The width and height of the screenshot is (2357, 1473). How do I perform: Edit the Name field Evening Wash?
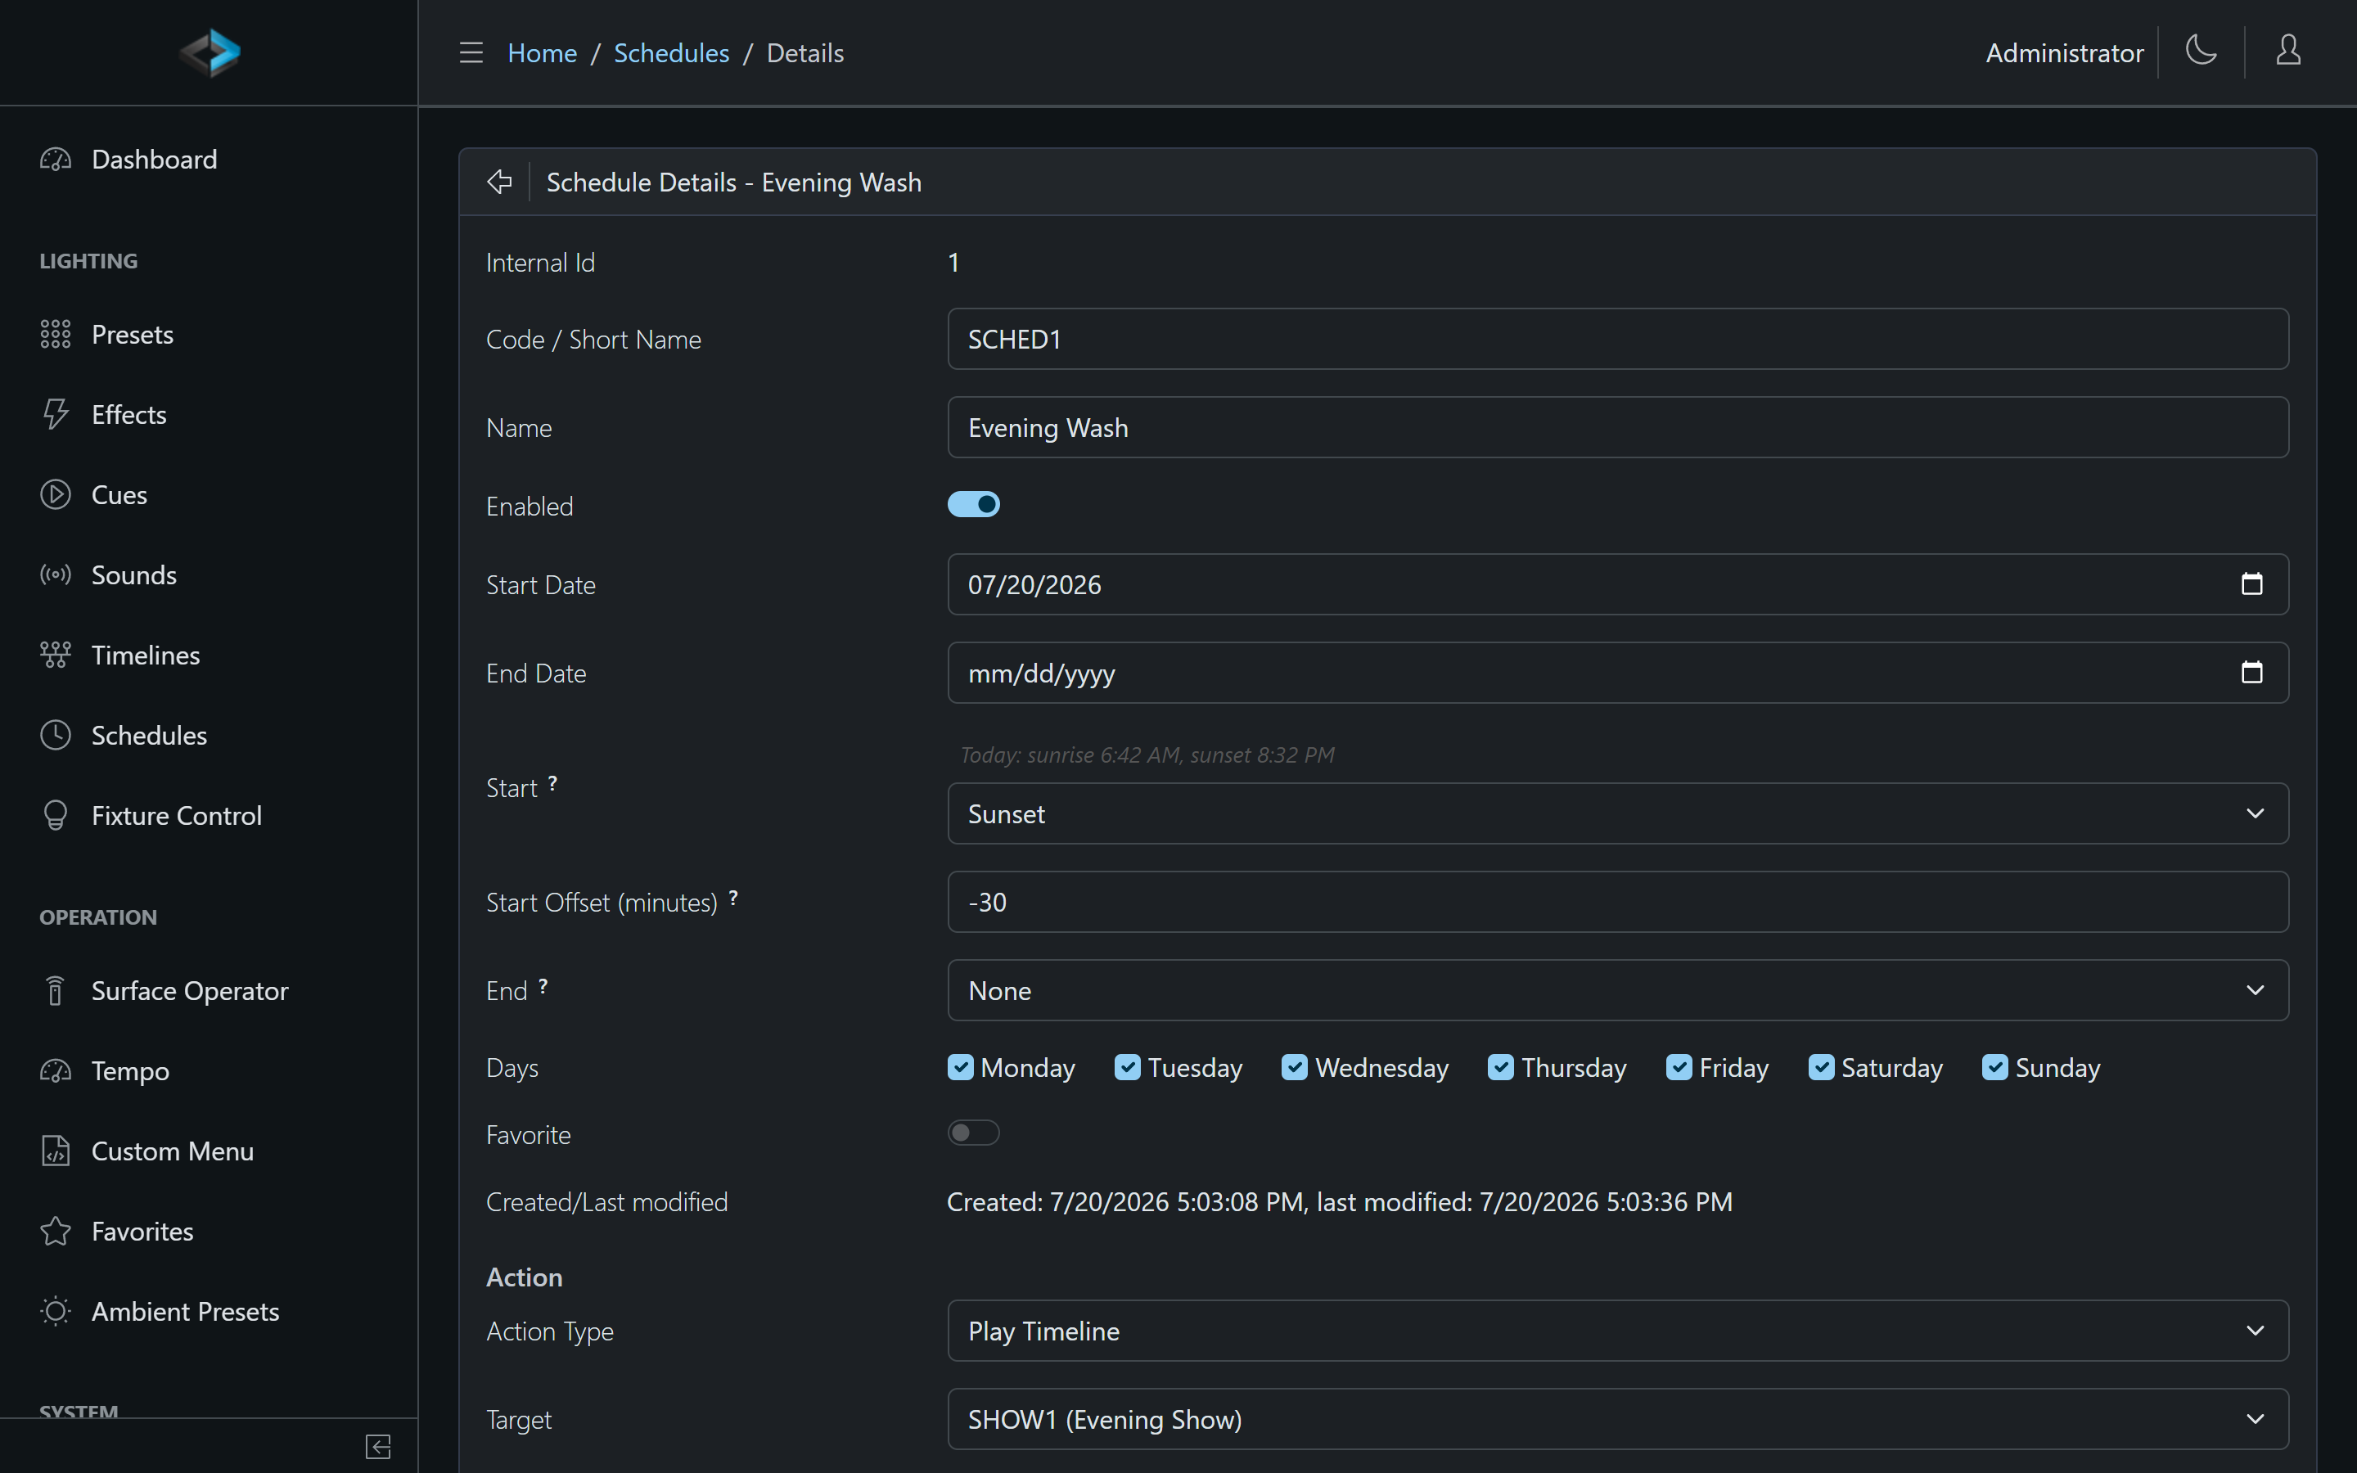[1618, 428]
